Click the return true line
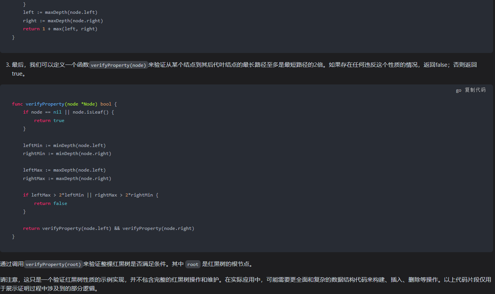Screen dimensions: 495x294 tap(49, 121)
